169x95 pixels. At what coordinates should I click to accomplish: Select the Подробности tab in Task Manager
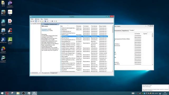click(125, 31)
